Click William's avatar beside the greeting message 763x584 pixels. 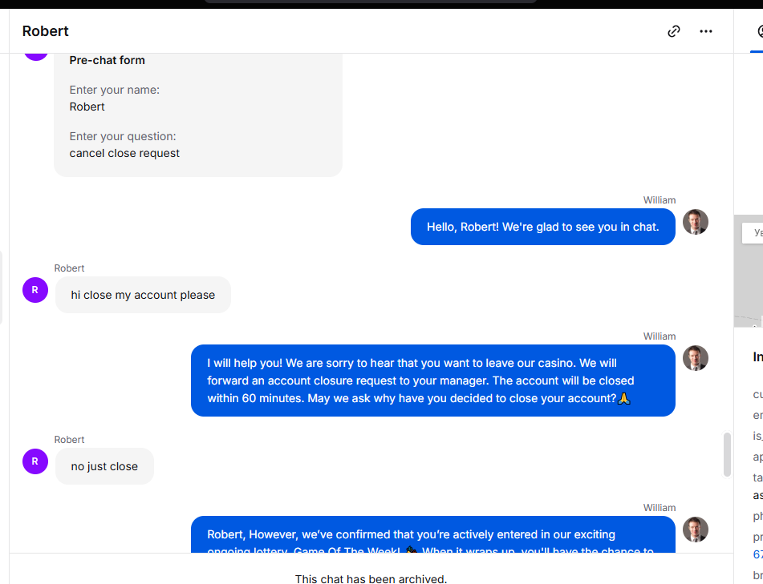pos(695,222)
